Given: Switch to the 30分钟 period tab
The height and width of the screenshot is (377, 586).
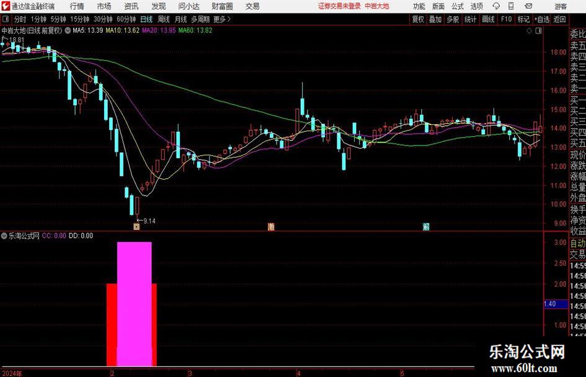Looking at the screenshot, I should point(103,19).
